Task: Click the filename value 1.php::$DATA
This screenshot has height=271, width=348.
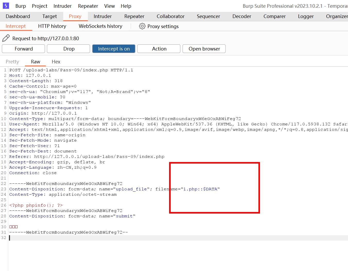Action: [200, 189]
